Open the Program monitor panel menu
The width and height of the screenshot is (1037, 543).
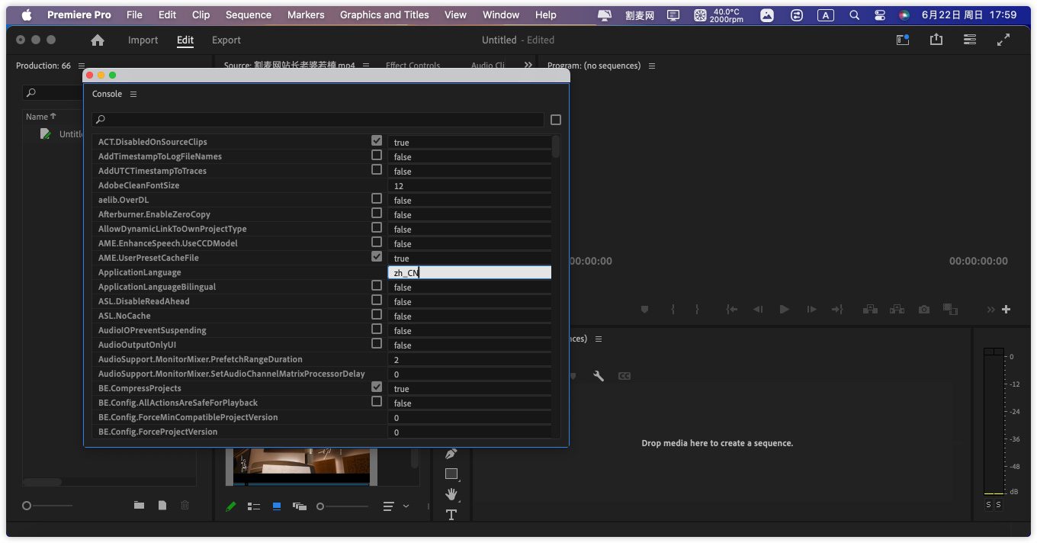(x=651, y=66)
